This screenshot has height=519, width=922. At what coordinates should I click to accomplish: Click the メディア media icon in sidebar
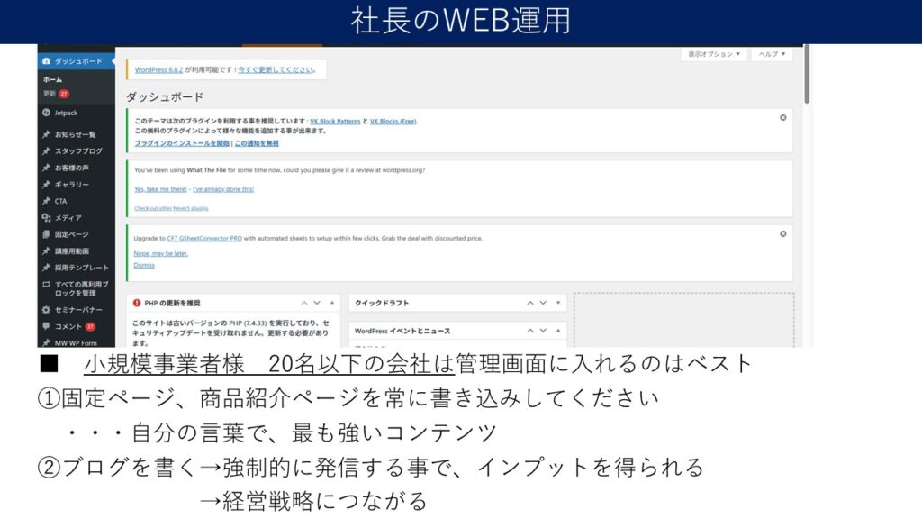pyautogui.click(x=46, y=218)
